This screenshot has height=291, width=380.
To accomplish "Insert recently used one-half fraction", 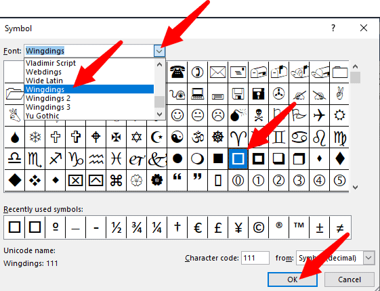I will (116, 227).
